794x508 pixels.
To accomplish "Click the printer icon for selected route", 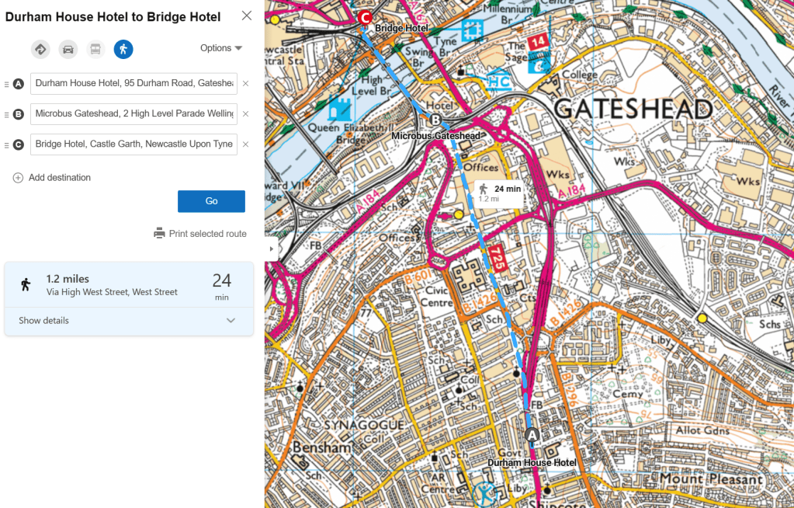I will (x=159, y=233).
